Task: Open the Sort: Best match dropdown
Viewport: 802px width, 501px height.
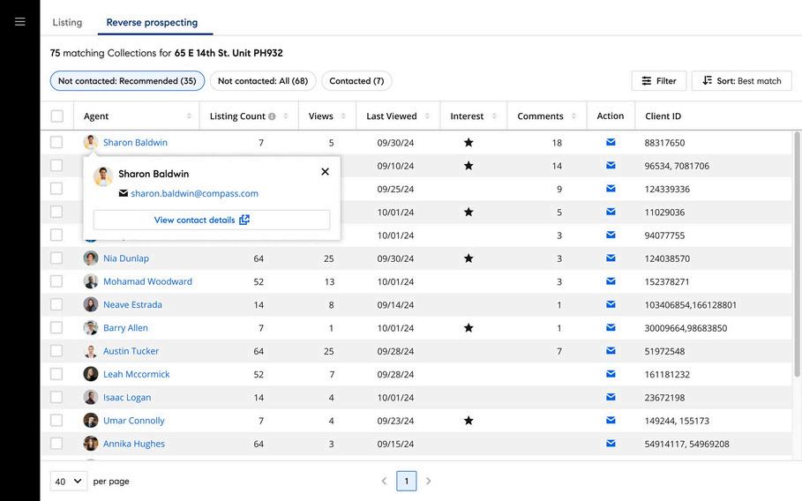Action: 741,81
